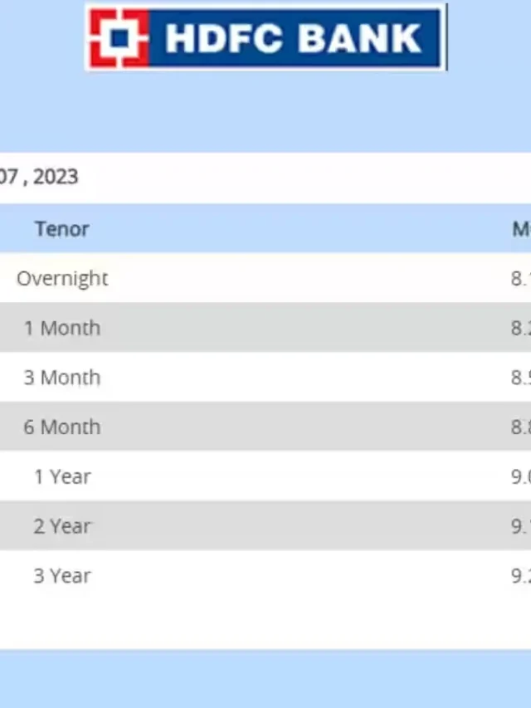Click the 3 Month rate value

click(521, 378)
